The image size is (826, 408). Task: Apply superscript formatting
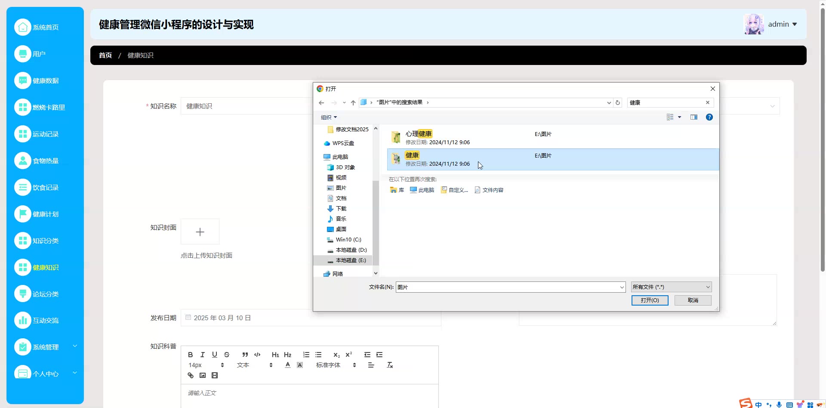pos(348,355)
